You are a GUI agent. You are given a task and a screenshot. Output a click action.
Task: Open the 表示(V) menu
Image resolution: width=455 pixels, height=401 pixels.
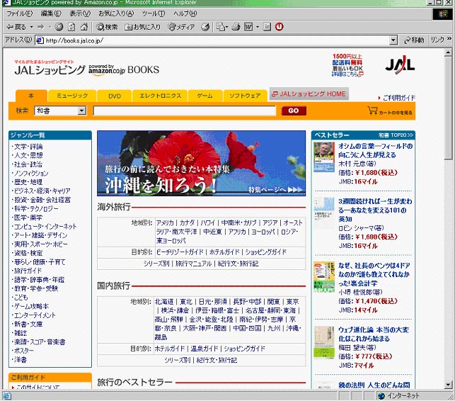(80, 13)
